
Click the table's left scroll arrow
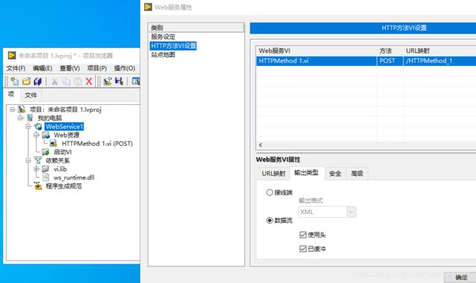(x=261, y=144)
